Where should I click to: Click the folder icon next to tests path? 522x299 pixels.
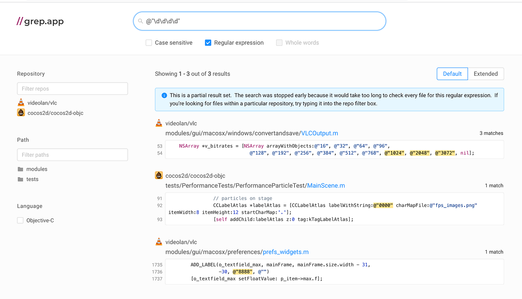(x=21, y=179)
